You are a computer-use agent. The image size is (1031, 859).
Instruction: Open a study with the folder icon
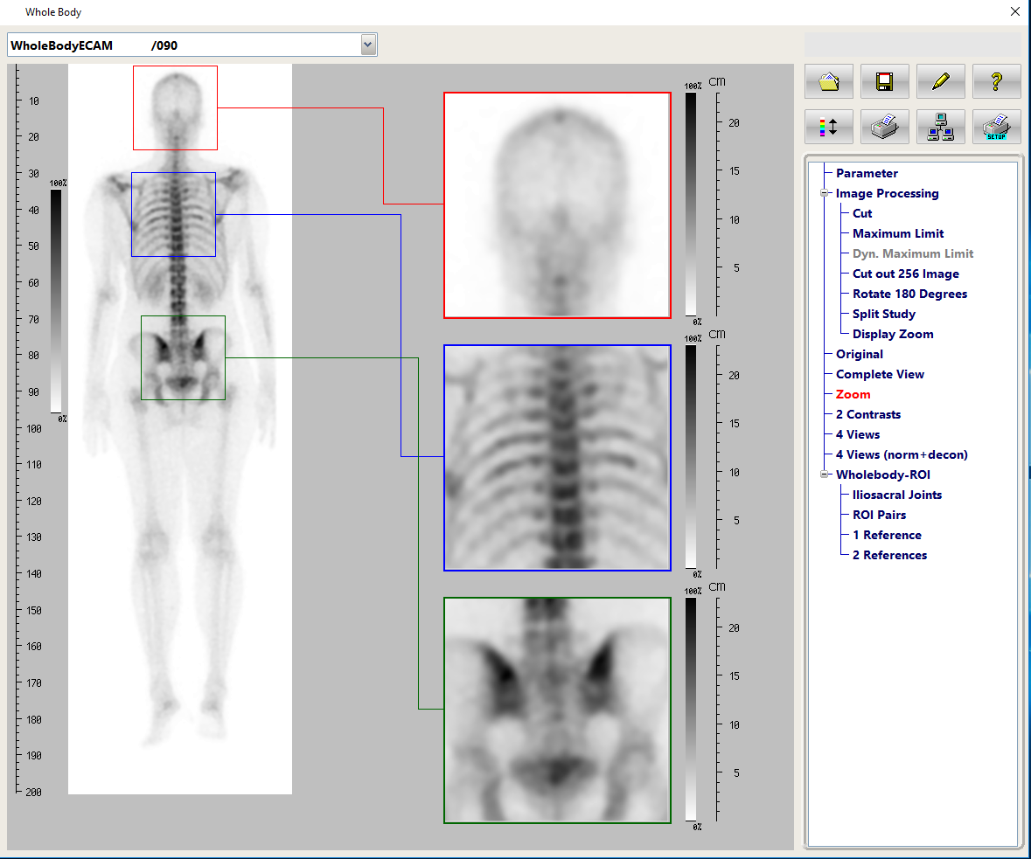click(x=829, y=82)
